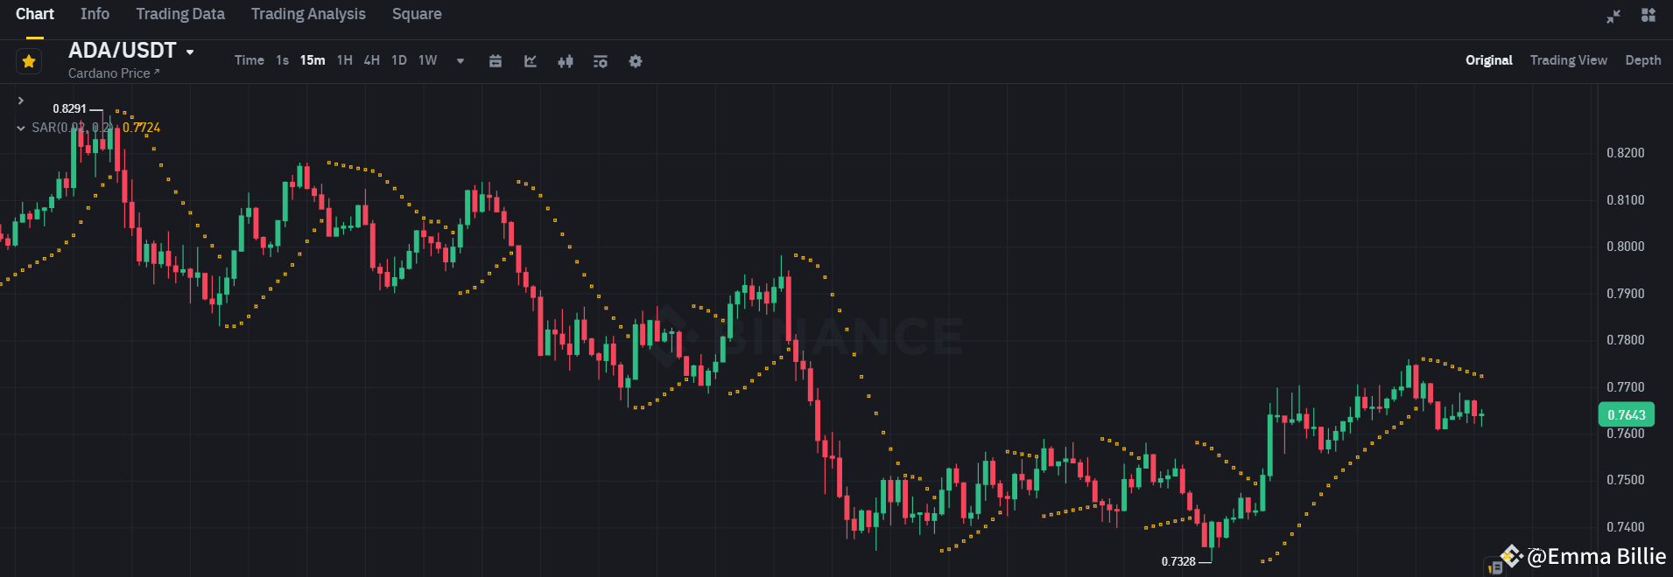
Task: Open the Cardano Price link
Action: pos(114,73)
